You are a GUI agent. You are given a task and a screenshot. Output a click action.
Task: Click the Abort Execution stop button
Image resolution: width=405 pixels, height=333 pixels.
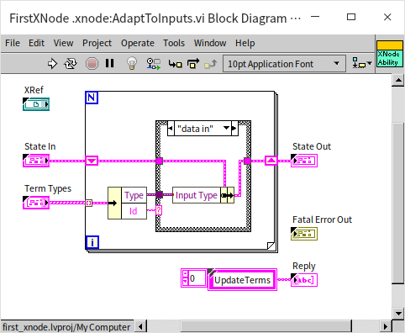(x=92, y=64)
